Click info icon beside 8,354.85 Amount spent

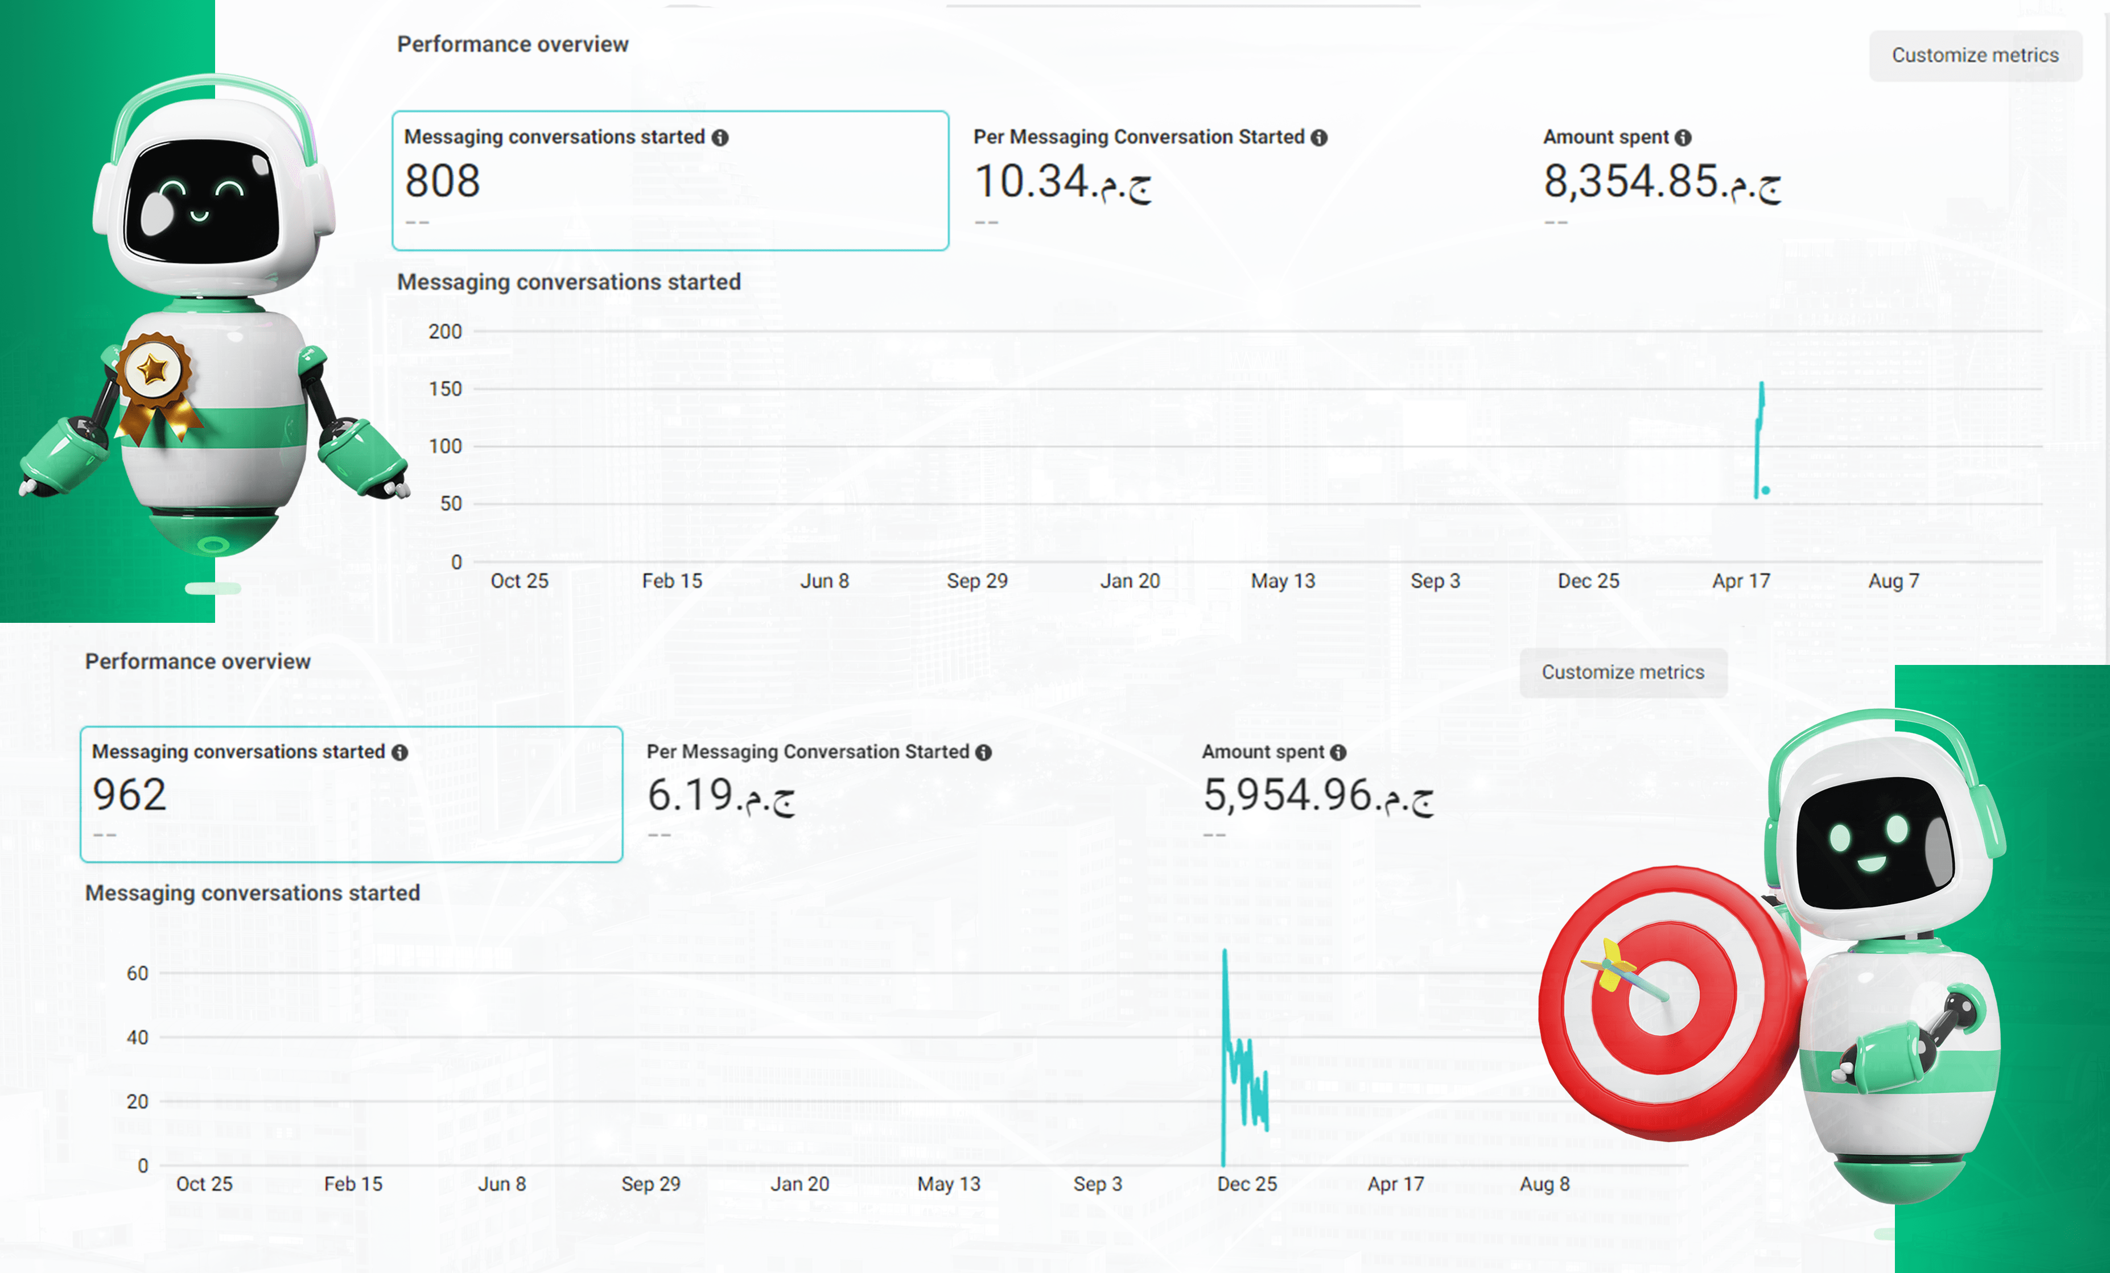(1683, 138)
